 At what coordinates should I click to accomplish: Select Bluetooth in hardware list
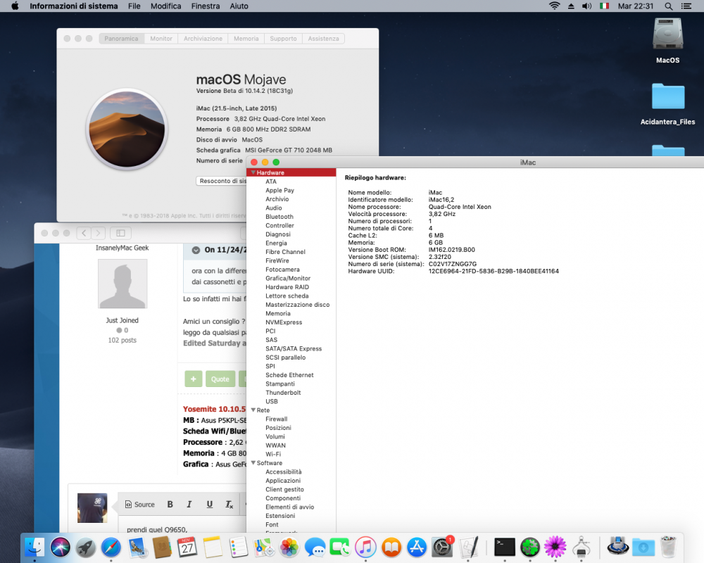pyautogui.click(x=279, y=216)
